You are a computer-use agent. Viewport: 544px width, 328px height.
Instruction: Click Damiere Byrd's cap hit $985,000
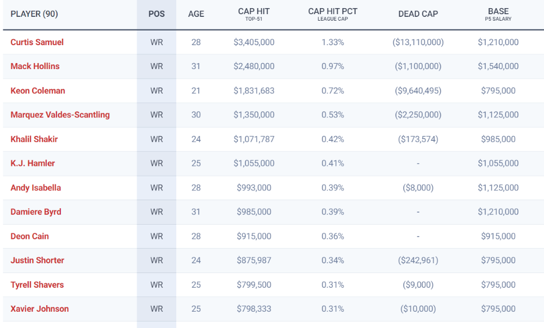[254, 212]
